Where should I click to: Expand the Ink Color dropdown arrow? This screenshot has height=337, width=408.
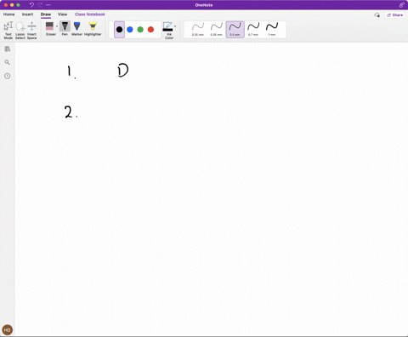coord(175,26)
